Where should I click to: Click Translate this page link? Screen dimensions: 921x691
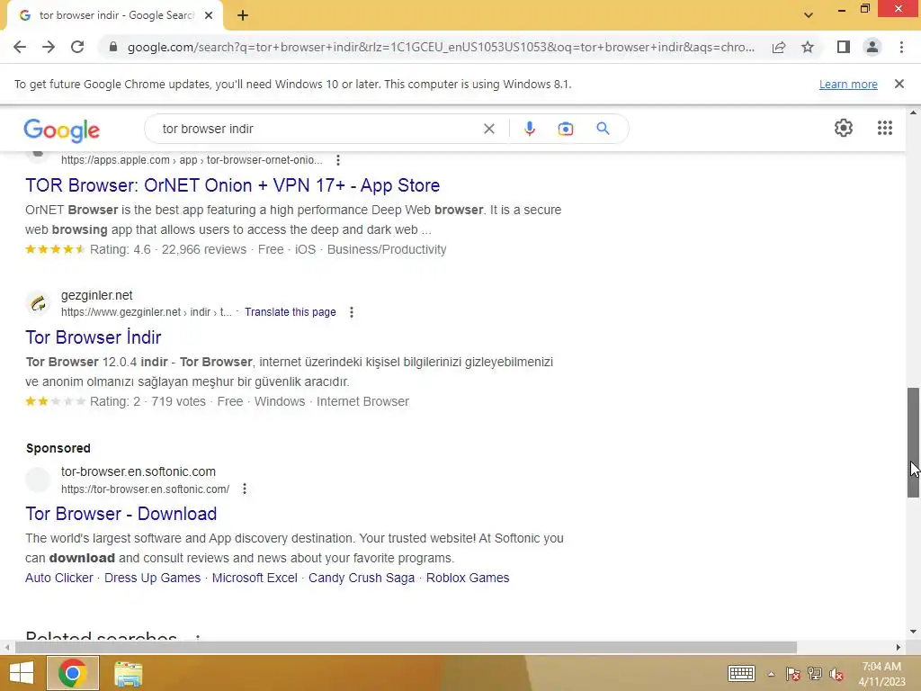291,312
